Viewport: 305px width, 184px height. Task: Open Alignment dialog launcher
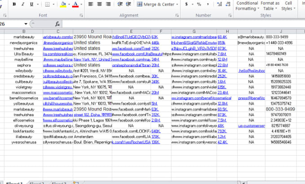pos(177,15)
